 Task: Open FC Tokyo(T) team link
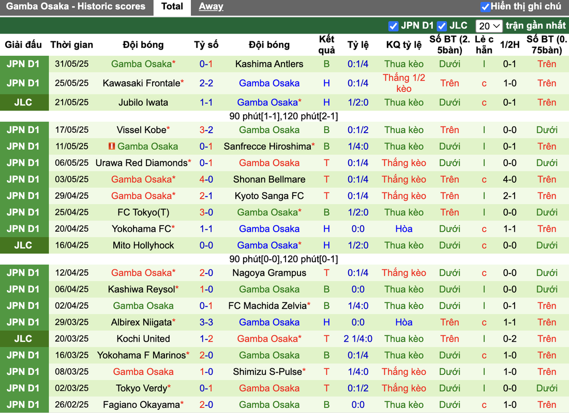[x=143, y=212]
